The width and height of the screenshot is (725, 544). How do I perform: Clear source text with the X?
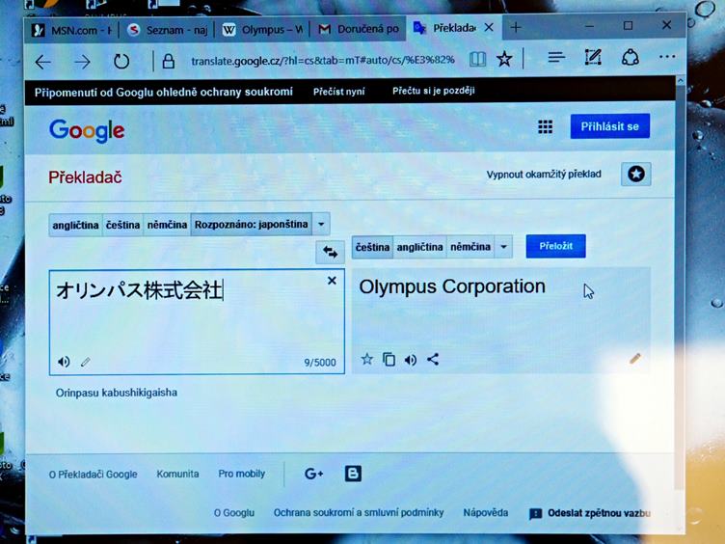click(x=332, y=281)
